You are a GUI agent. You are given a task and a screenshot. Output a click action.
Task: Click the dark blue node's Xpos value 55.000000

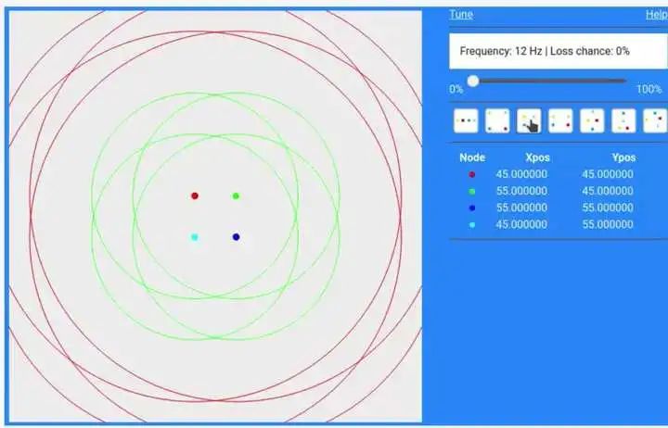pos(521,208)
